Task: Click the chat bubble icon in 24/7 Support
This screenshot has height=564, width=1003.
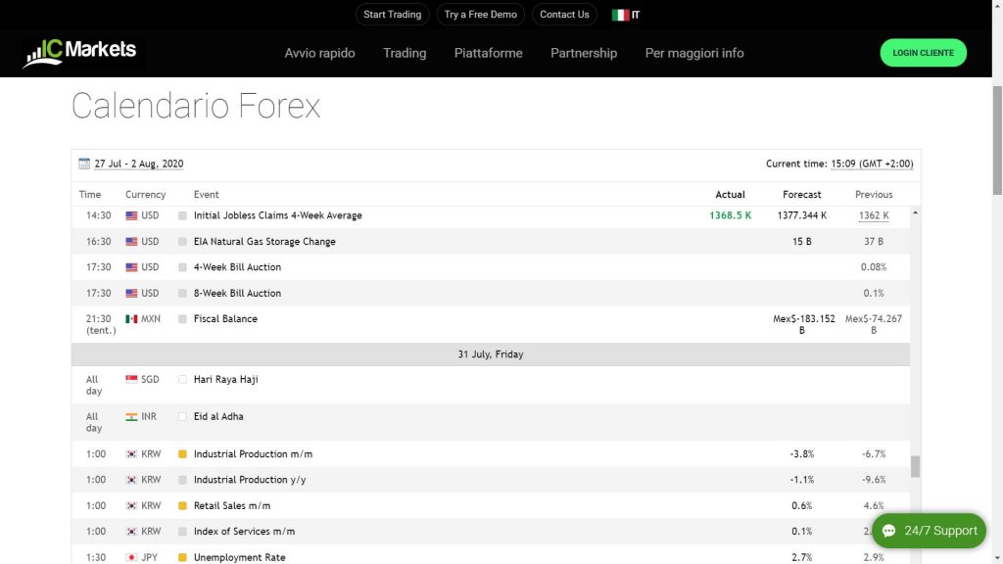Action: click(x=889, y=531)
